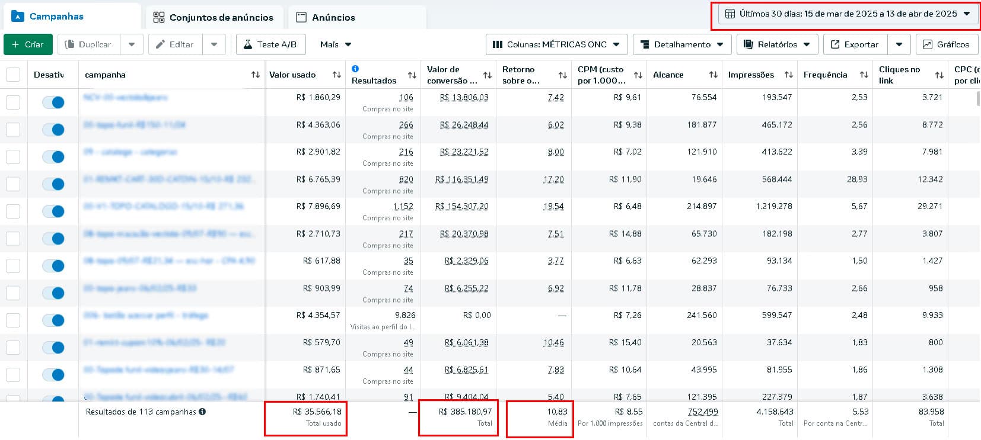Image resolution: width=981 pixels, height=440 pixels.
Task: Switch to the Anúncios tab
Action: tap(357, 17)
